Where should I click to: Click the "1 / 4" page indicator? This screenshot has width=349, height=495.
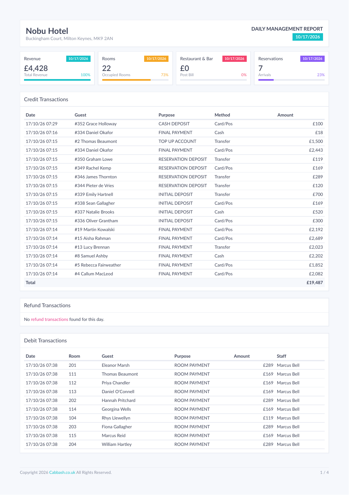point(324,473)
